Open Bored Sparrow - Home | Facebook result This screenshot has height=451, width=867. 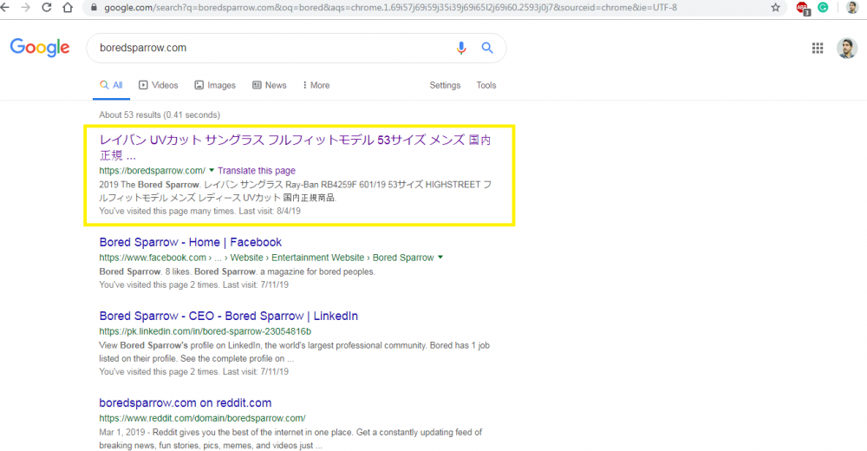(x=190, y=242)
